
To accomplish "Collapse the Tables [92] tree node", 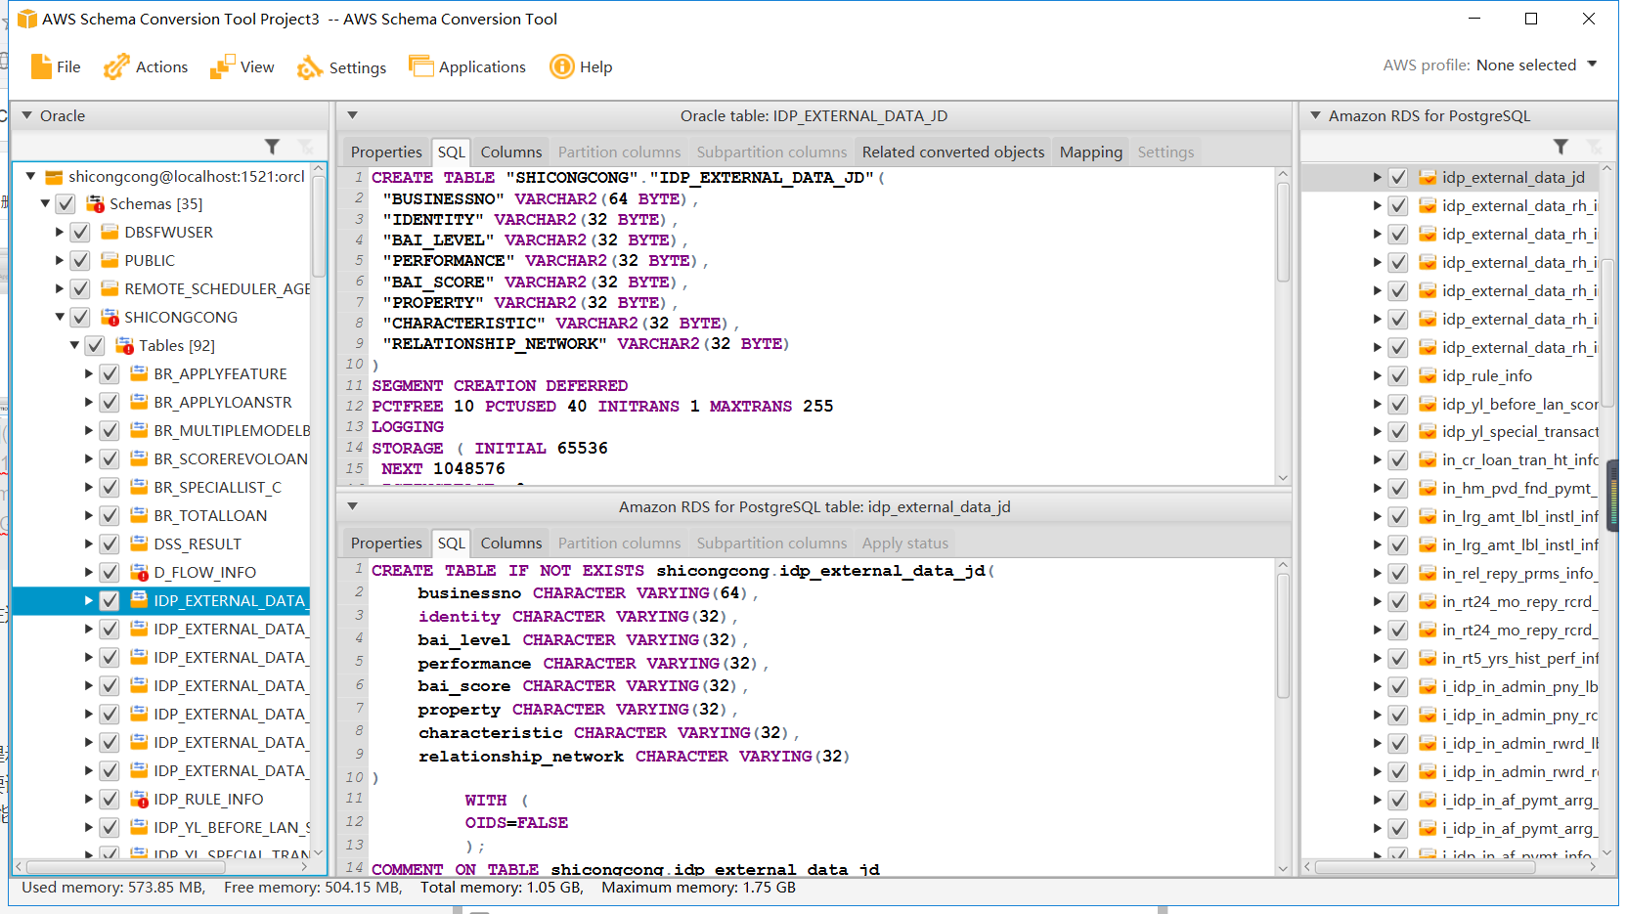I will pyautogui.click(x=74, y=345).
